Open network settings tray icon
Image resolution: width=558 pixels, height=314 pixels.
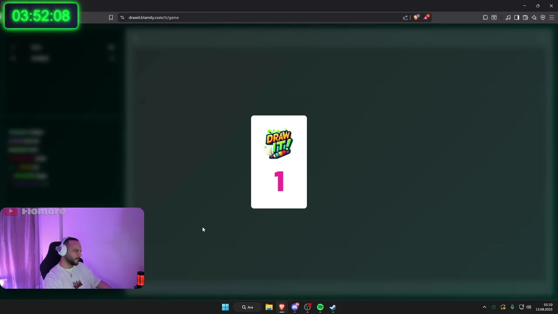521,307
